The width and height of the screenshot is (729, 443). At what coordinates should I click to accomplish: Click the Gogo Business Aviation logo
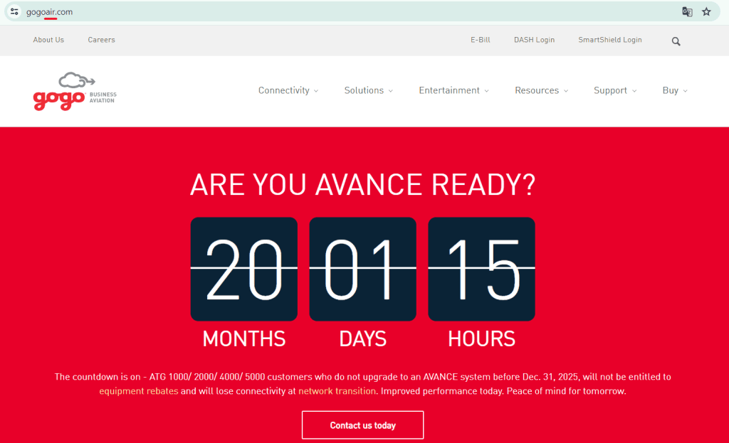pyautogui.click(x=75, y=92)
